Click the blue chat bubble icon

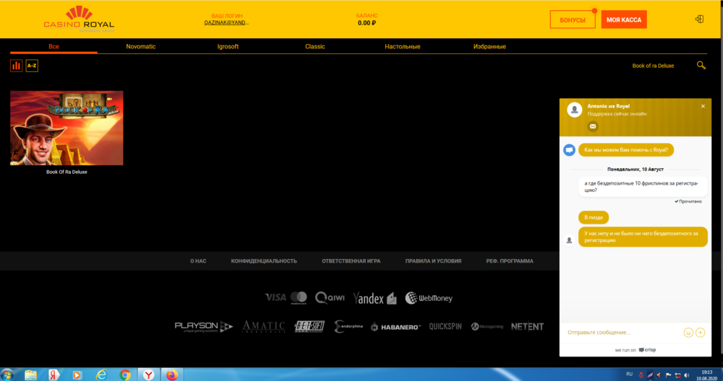tap(569, 150)
